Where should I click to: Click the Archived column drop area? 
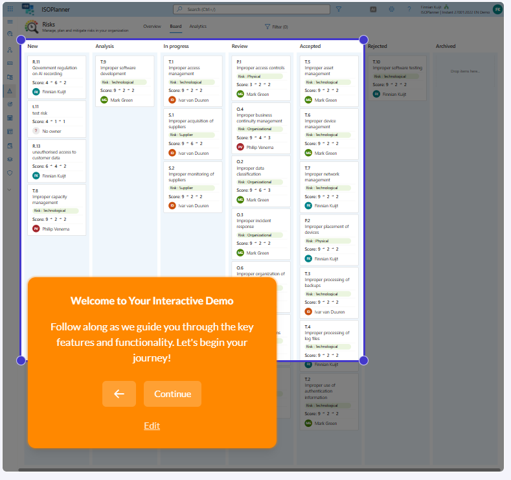click(465, 71)
